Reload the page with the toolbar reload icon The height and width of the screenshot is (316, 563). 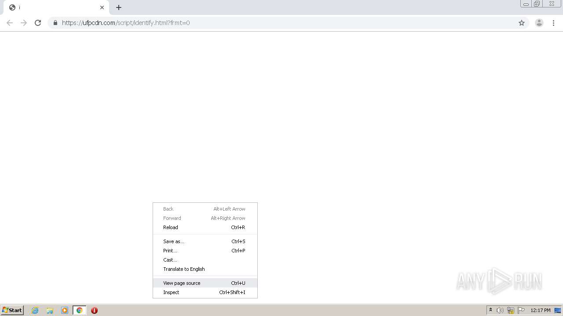click(x=38, y=23)
